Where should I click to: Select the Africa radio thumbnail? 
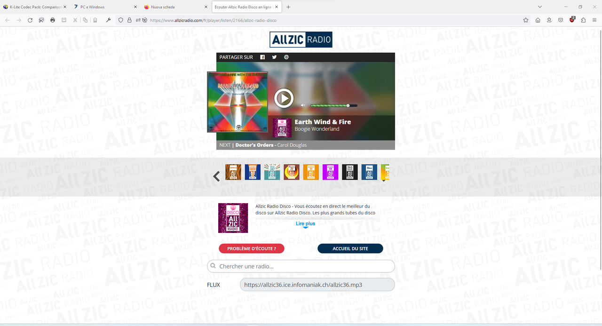(x=233, y=172)
